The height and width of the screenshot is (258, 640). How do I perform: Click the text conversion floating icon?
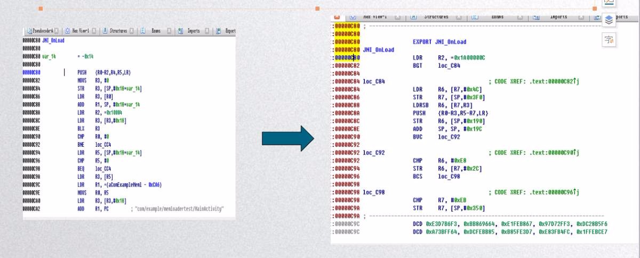[609, 39]
